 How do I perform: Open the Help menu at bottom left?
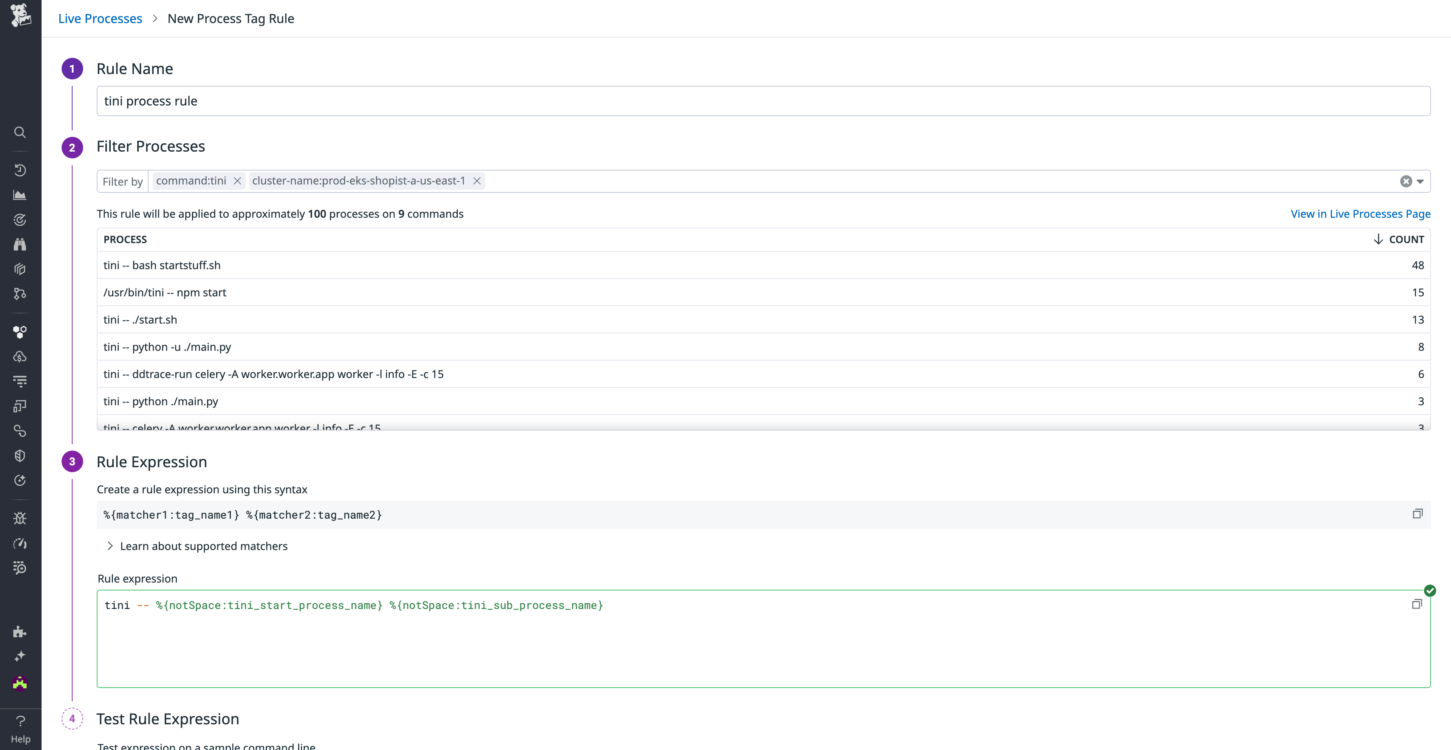20,728
